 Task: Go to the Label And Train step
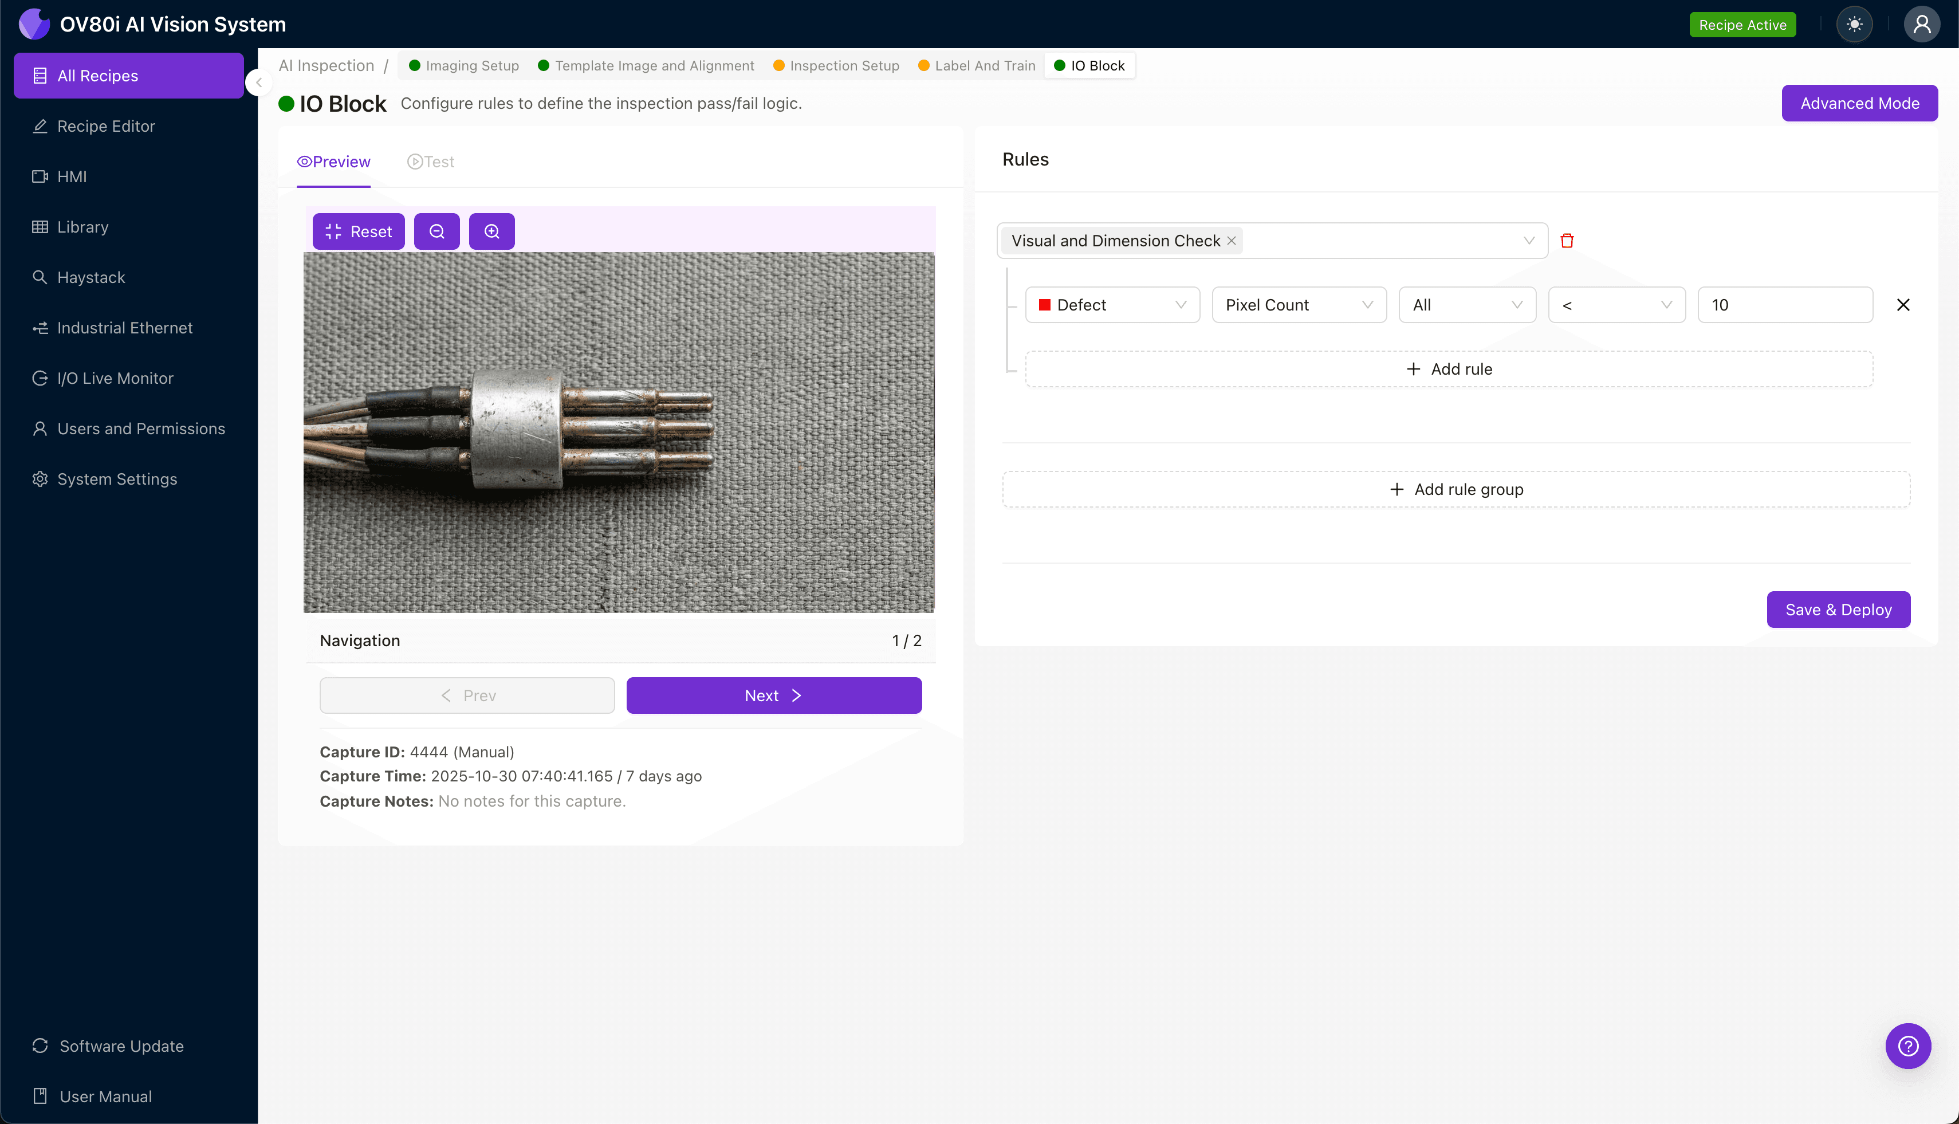pyautogui.click(x=977, y=66)
